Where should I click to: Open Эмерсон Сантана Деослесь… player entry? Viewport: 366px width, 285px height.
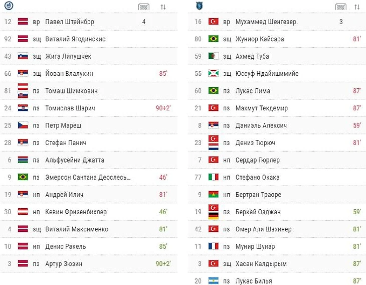pyautogui.click(x=88, y=177)
